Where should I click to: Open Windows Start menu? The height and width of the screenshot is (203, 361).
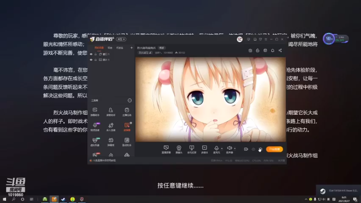[5, 199]
